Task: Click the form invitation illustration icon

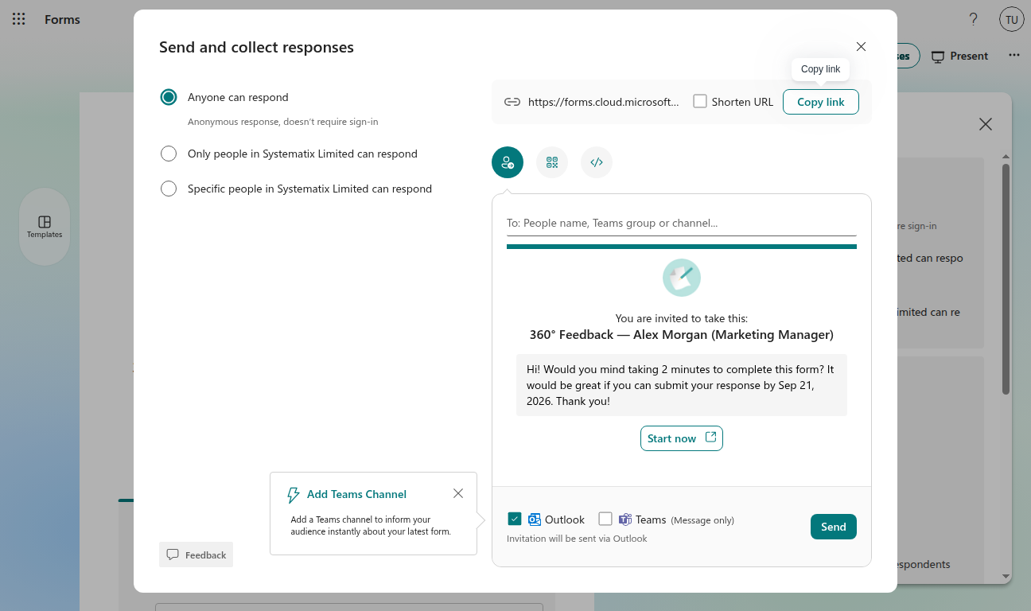Action: [x=682, y=278]
